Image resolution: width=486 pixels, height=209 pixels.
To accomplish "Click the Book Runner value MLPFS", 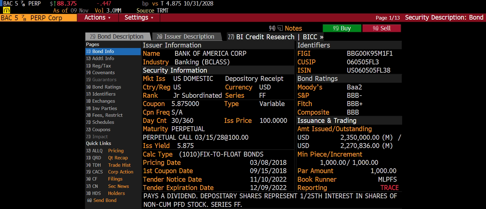I will click(387, 180).
